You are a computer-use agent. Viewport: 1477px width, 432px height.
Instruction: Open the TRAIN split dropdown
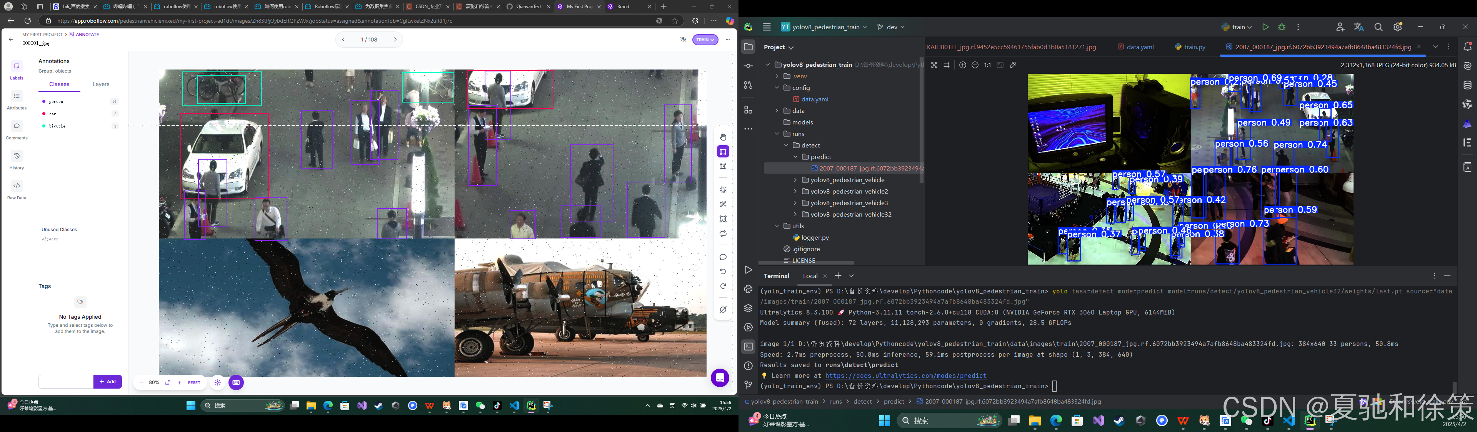pos(705,40)
